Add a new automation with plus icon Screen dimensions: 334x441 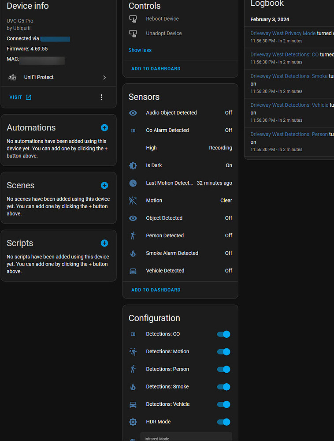104,128
